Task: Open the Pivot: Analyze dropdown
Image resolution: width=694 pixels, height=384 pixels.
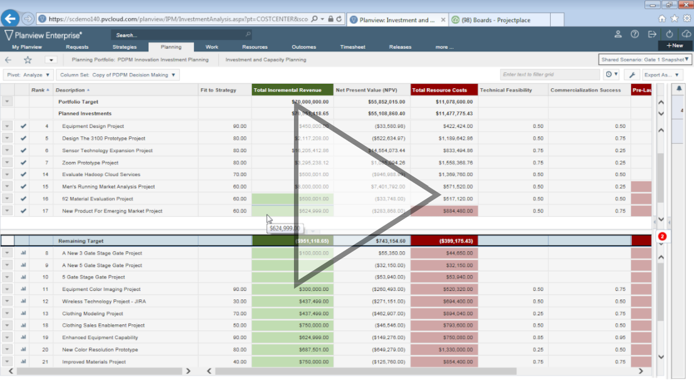Action: tap(28, 75)
